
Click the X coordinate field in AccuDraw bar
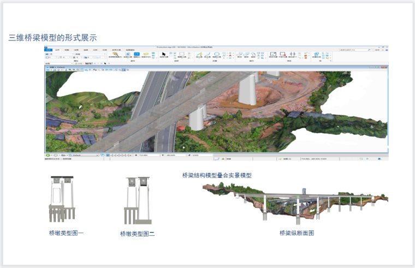pos(147,155)
